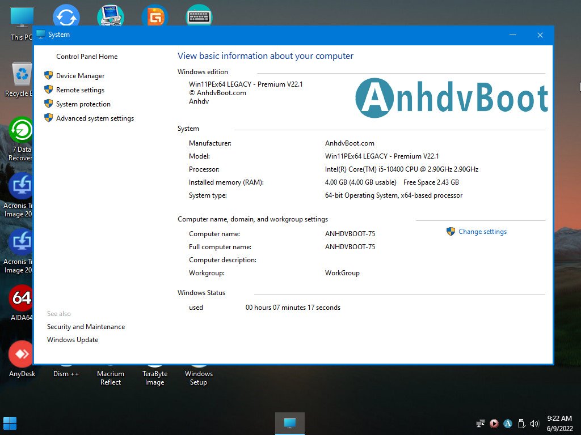Image resolution: width=581 pixels, height=435 pixels.
Task: Click shield icon beside System protection
Action: (x=49, y=104)
